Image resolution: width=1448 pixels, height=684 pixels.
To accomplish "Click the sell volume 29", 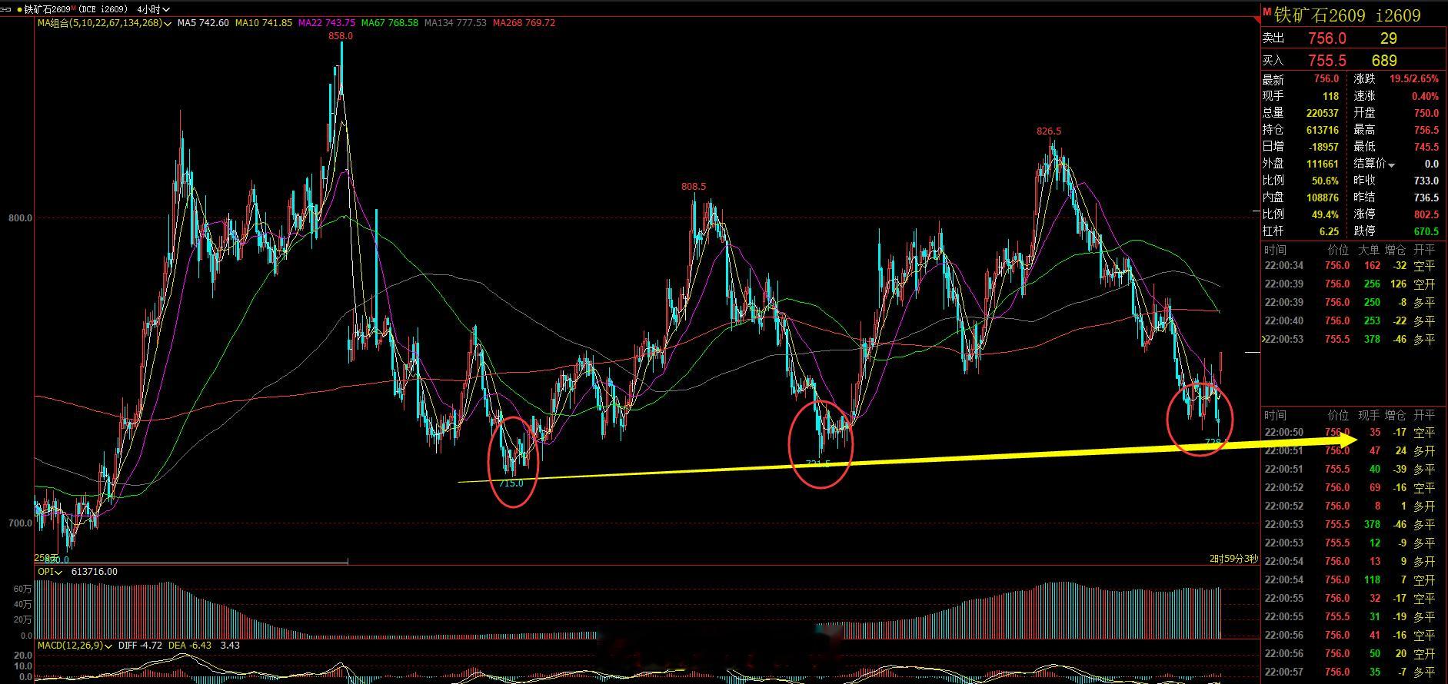I will 1388,38.
